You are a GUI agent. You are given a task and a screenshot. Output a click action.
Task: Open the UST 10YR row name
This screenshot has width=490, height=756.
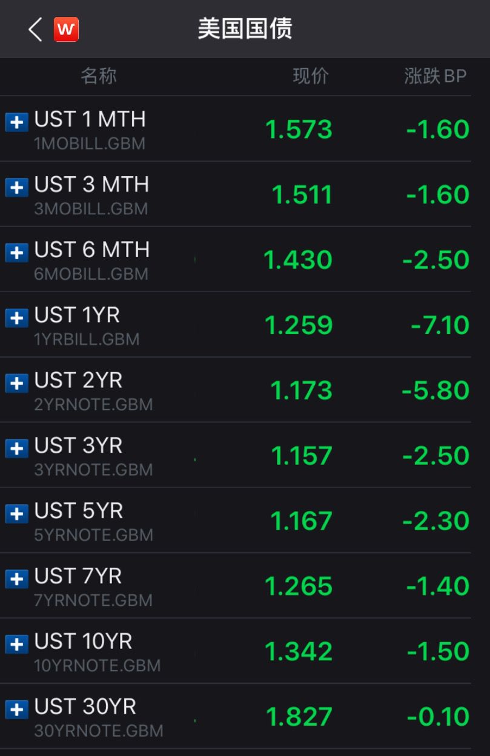point(84,642)
